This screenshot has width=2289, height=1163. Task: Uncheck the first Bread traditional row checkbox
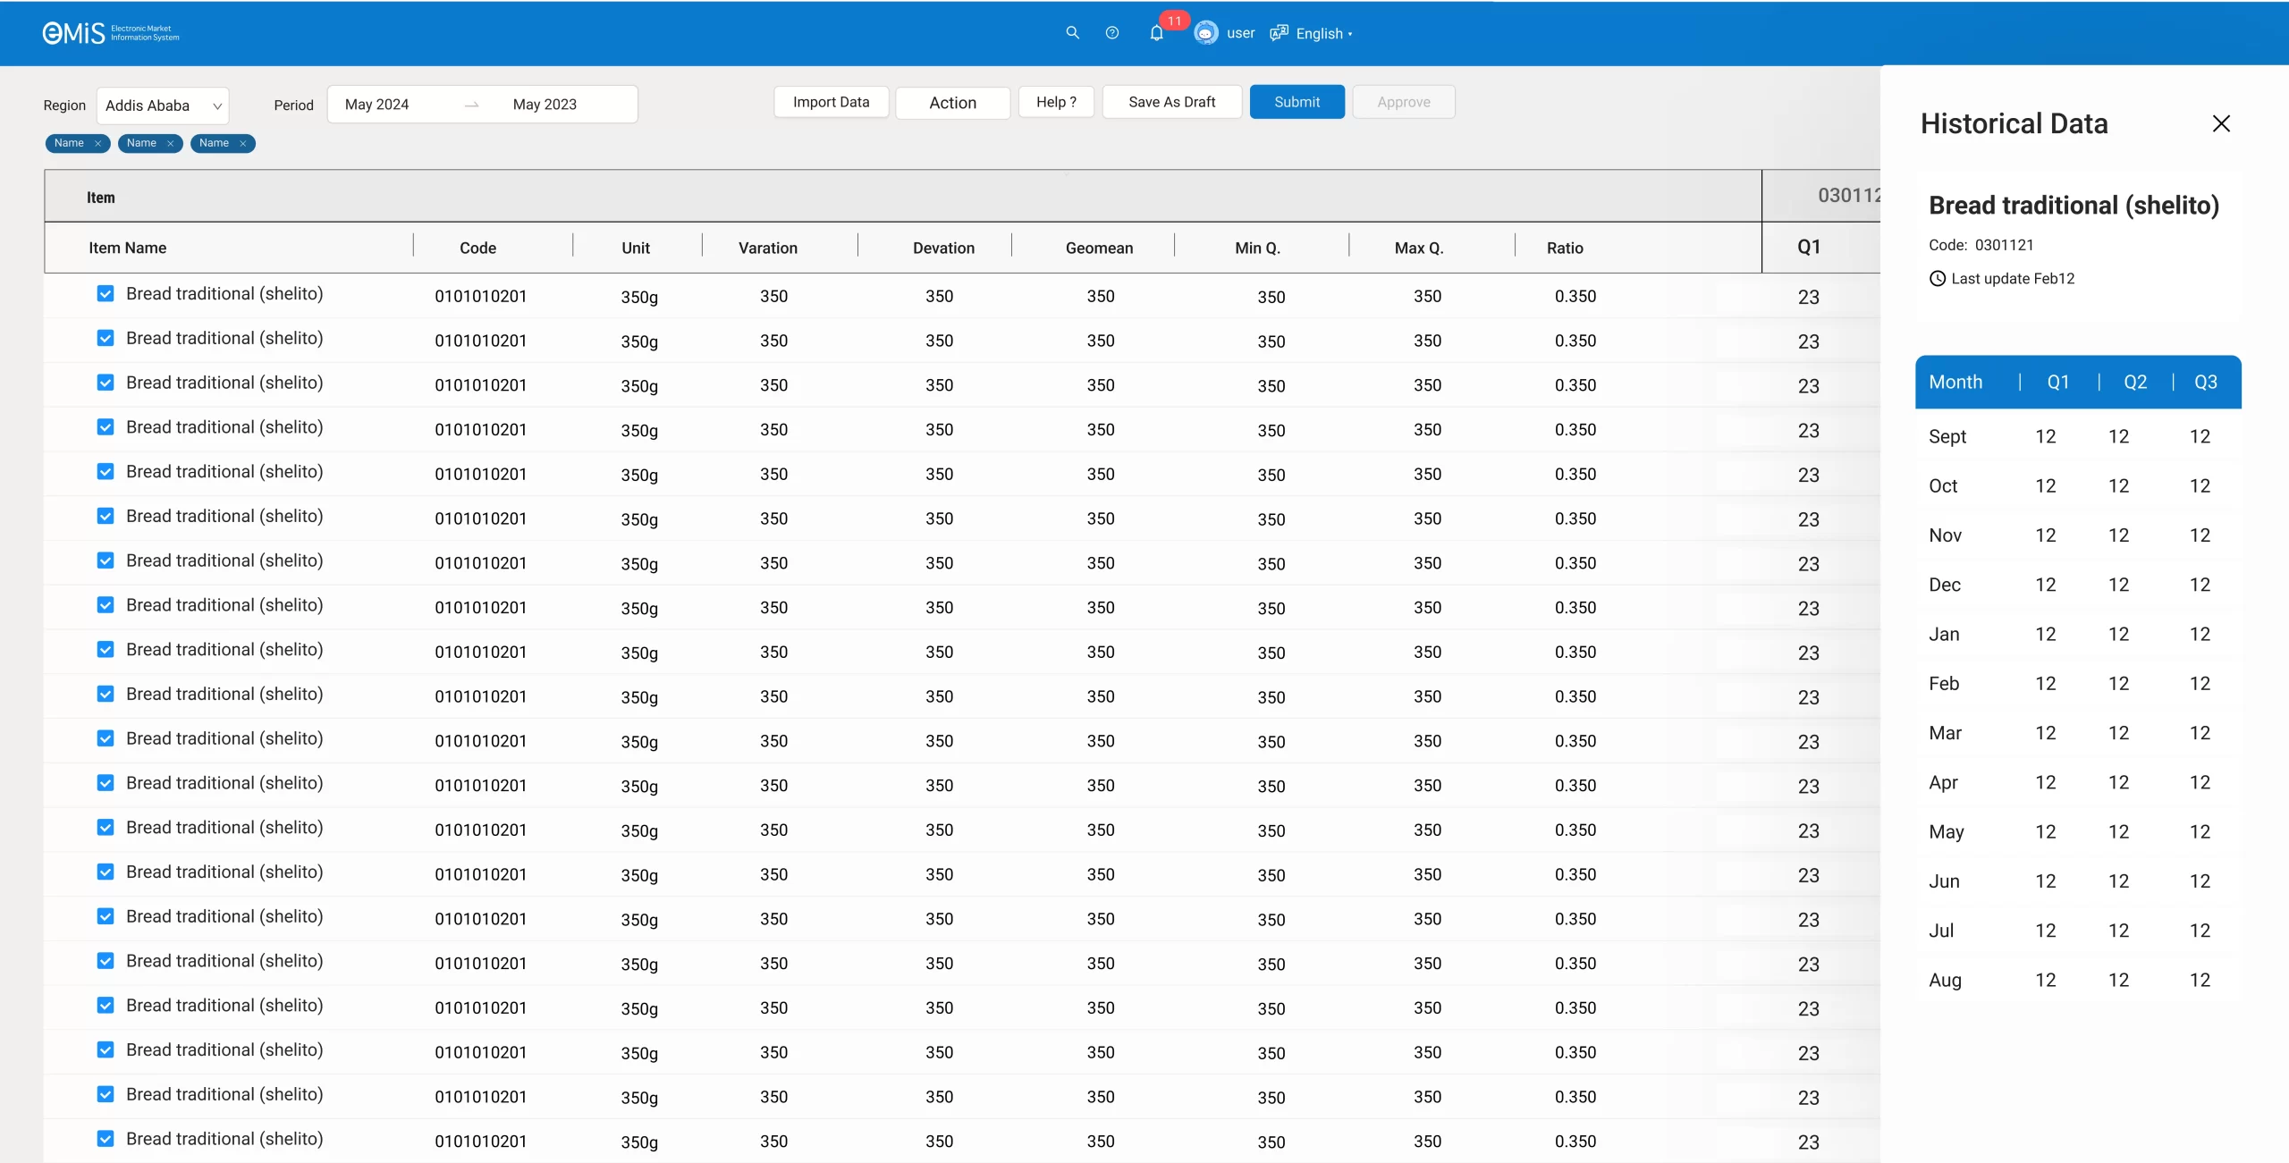point(106,294)
